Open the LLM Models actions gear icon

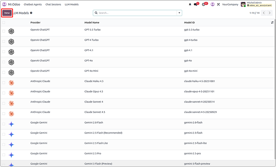(31, 13)
